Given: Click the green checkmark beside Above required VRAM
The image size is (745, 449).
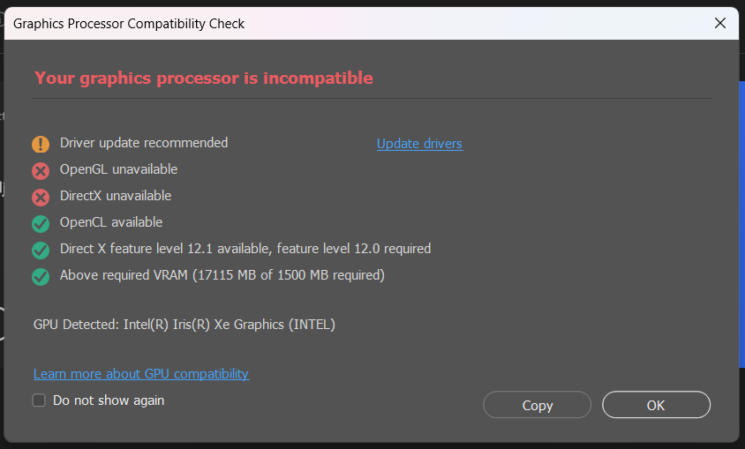Looking at the screenshot, I should pyautogui.click(x=41, y=276).
